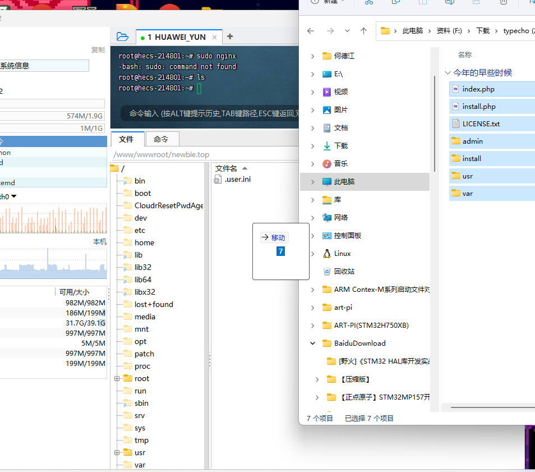Select the tmp folder in the remote tree
The image size is (535, 472).
pyautogui.click(x=136, y=440)
